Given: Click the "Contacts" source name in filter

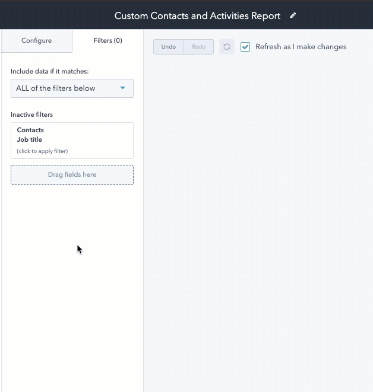Looking at the screenshot, I should (30, 130).
